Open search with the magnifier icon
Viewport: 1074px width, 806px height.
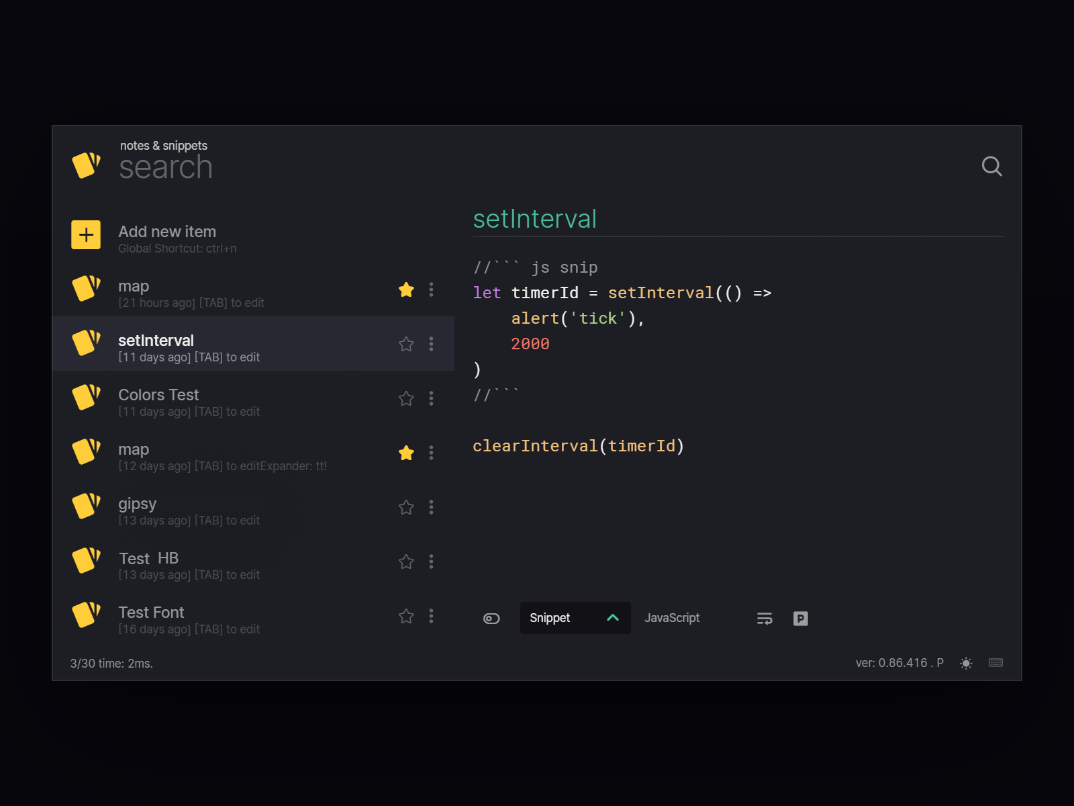pyautogui.click(x=991, y=166)
